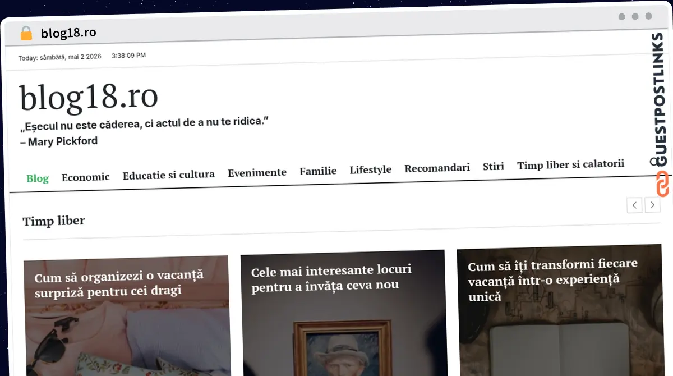
Task: Open the Economic menu item
Action: pyautogui.click(x=86, y=177)
